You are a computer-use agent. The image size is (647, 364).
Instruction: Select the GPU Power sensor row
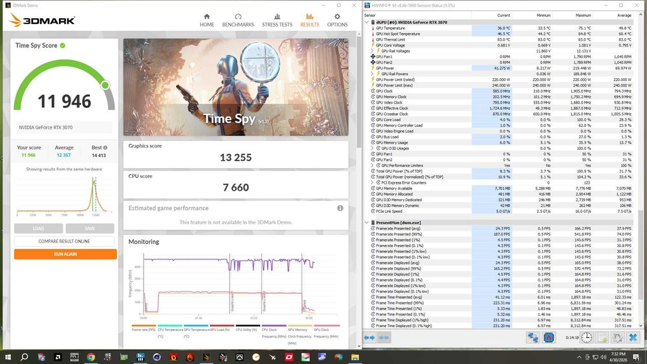click(x=501, y=68)
